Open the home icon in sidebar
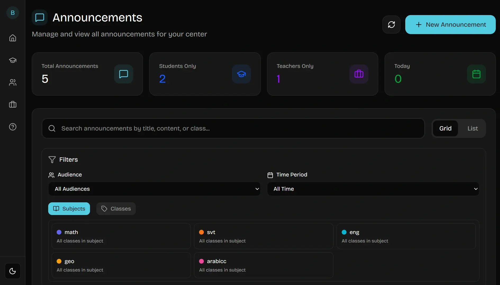The width and height of the screenshot is (500, 285). tap(13, 38)
